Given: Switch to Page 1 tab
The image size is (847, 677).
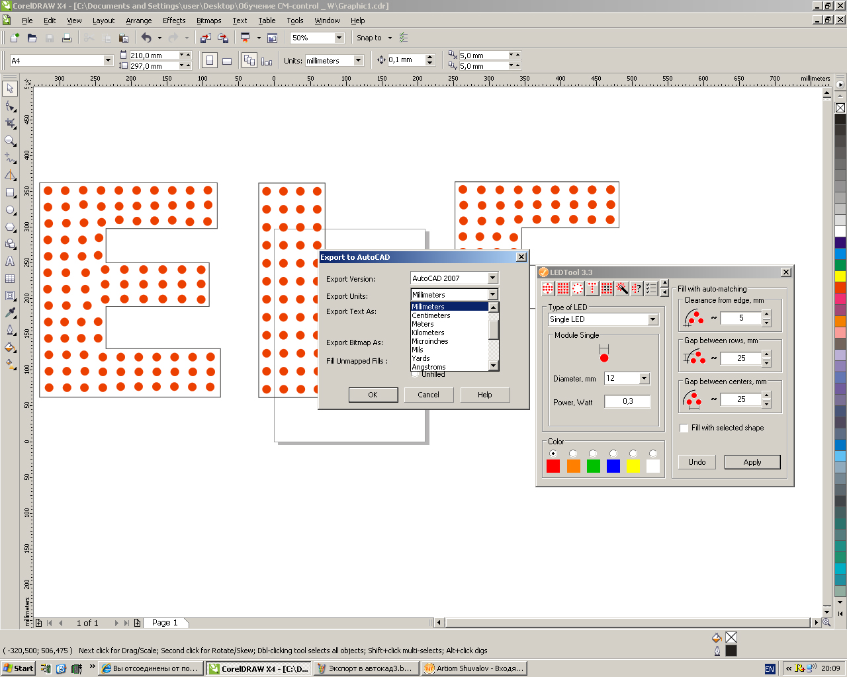Looking at the screenshot, I should [165, 623].
